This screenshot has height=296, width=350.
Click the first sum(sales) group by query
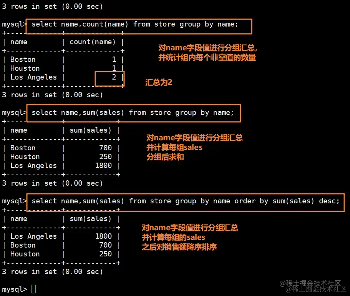click(133, 113)
